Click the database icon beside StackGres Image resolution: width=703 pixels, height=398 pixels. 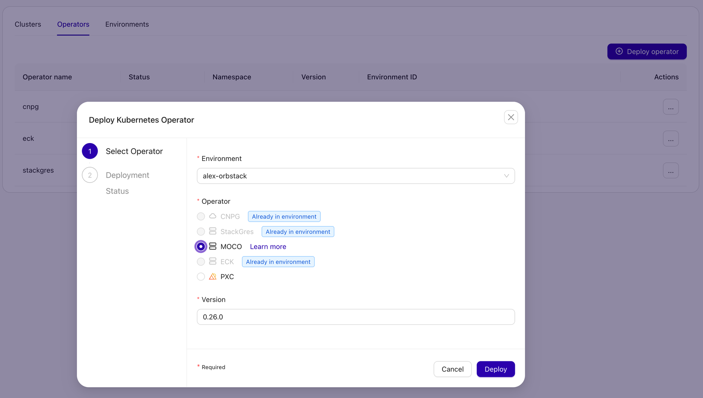pyautogui.click(x=213, y=231)
